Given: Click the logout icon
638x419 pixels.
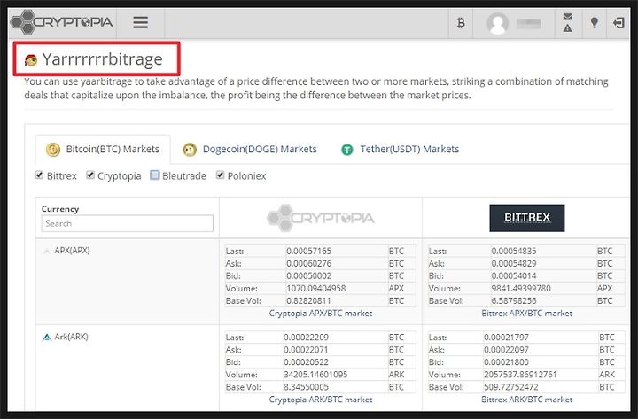Looking at the screenshot, I should [x=619, y=23].
